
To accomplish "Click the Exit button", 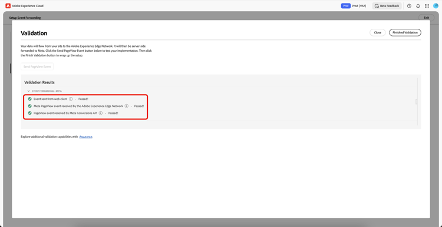I will coord(426,18).
